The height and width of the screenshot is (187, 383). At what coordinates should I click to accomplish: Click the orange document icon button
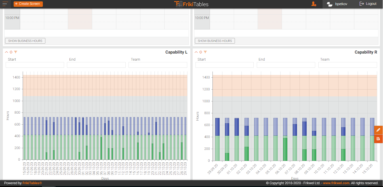pos(378,139)
